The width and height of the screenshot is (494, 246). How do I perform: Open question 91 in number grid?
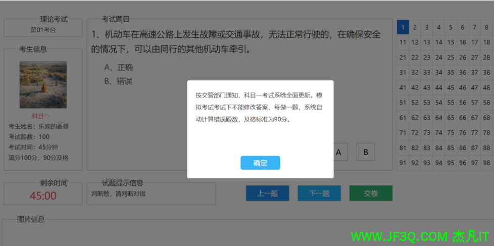click(x=403, y=163)
